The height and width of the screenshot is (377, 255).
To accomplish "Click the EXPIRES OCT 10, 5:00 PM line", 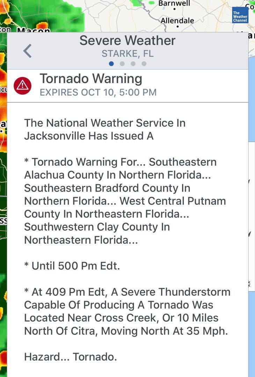I will (98, 92).
